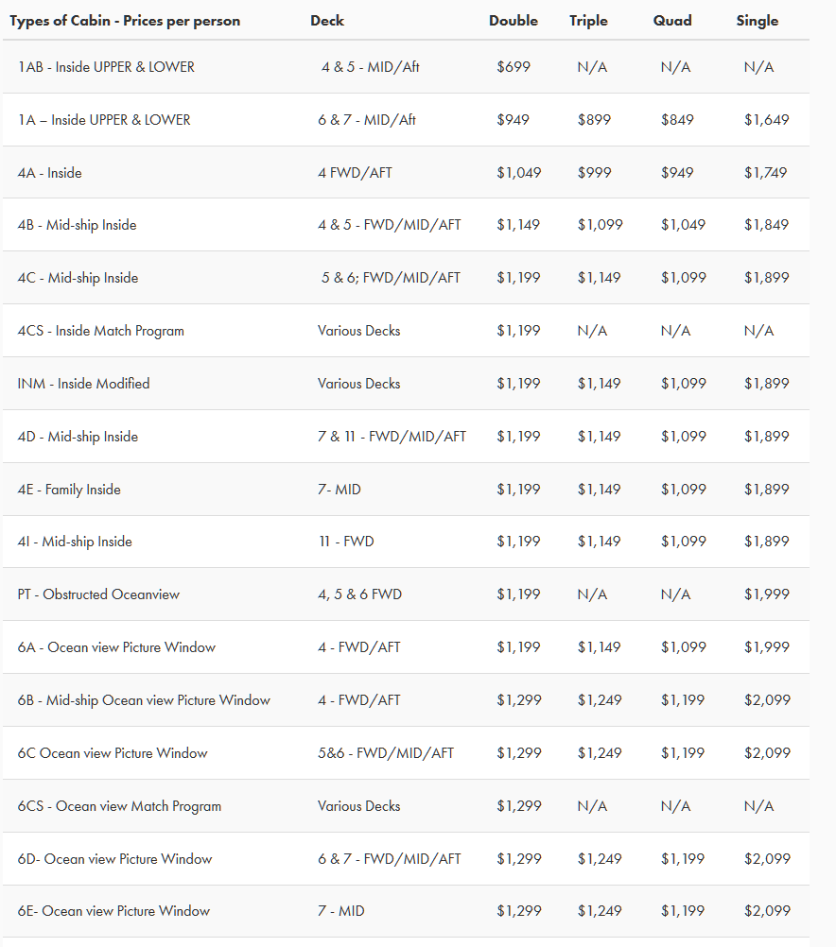Select 6D- Ocean view Picture Window row
836x947 pixels.
tap(407, 859)
